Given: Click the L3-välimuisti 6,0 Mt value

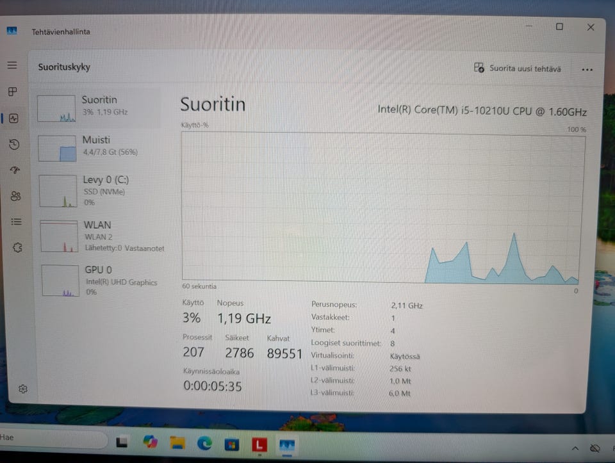Looking at the screenshot, I should tap(400, 393).
